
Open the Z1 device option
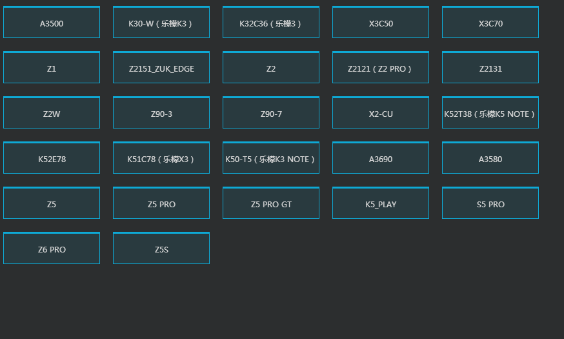coord(52,68)
